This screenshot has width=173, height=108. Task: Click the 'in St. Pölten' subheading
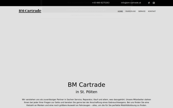[86, 92]
